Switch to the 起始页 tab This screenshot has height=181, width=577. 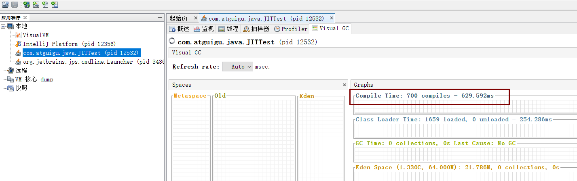tap(179, 18)
